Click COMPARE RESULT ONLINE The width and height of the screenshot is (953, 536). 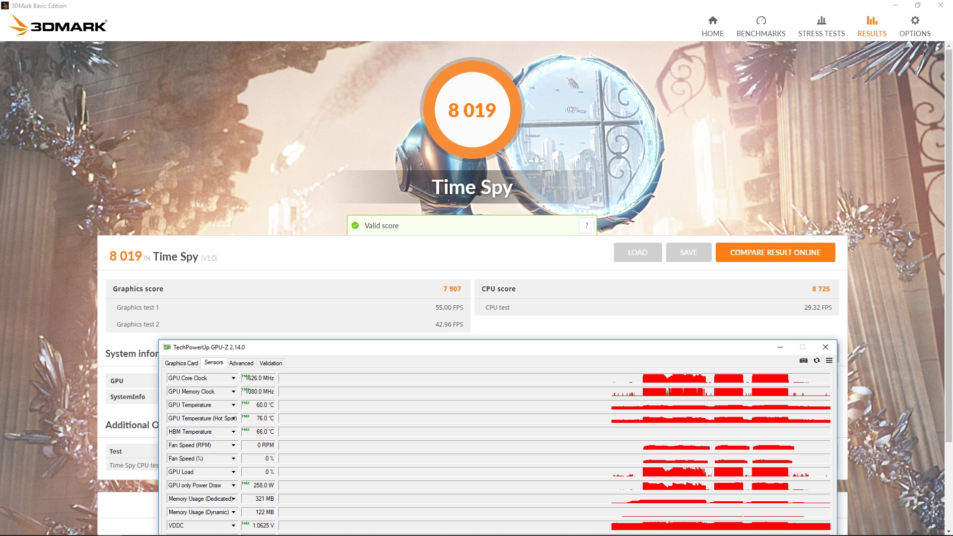coord(775,253)
